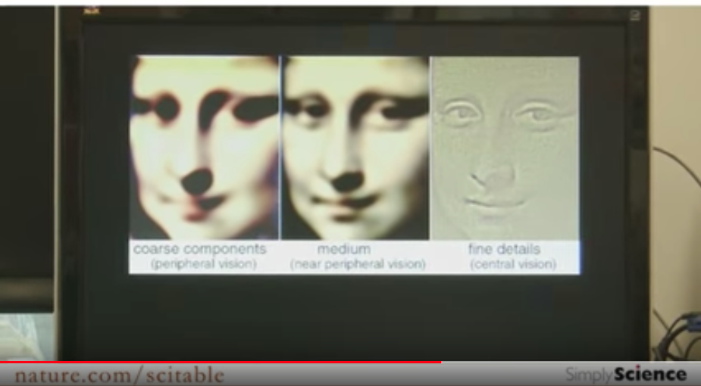Click the Simply Science logo
This screenshot has height=386, width=701.
[626, 375]
